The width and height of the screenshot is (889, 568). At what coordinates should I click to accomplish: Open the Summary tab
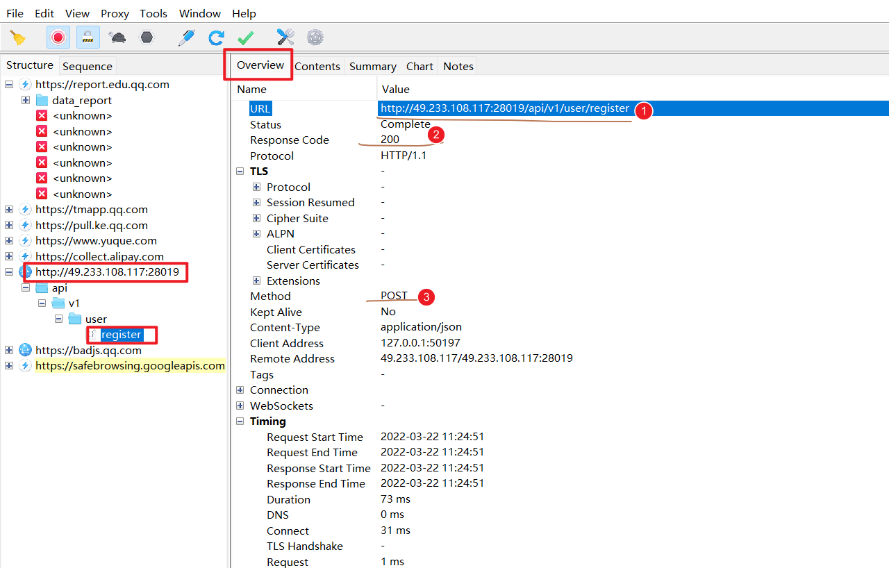click(373, 66)
